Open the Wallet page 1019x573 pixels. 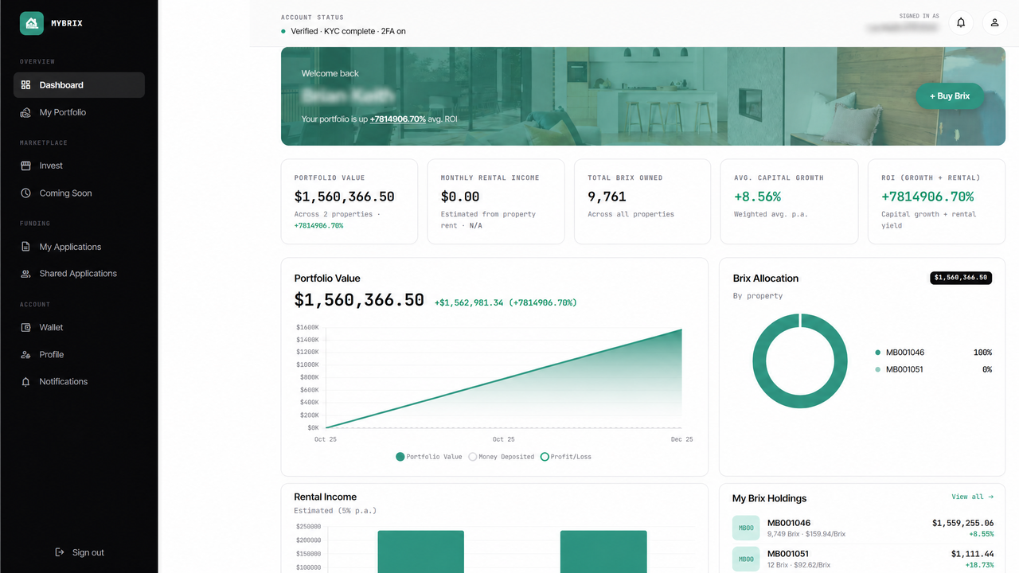(x=79, y=327)
